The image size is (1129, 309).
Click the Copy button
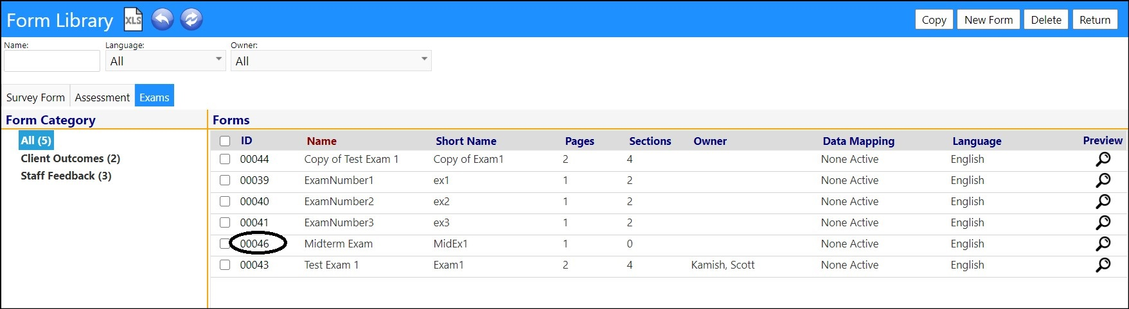pos(934,20)
